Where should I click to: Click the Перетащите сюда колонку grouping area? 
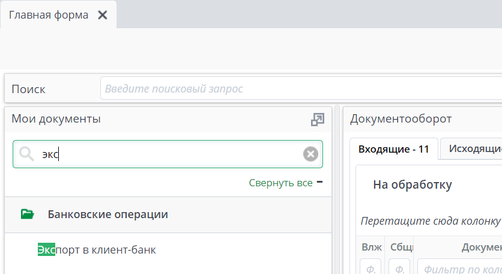click(x=430, y=221)
